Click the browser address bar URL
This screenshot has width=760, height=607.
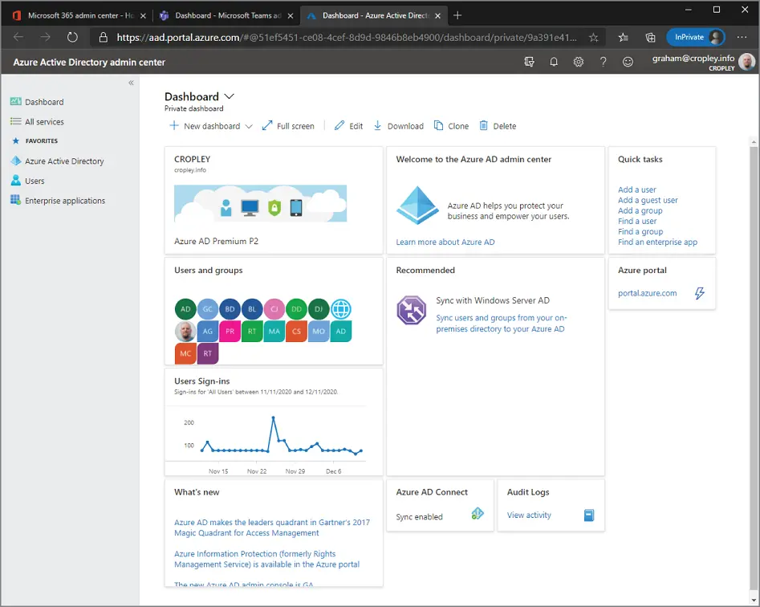(x=345, y=37)
